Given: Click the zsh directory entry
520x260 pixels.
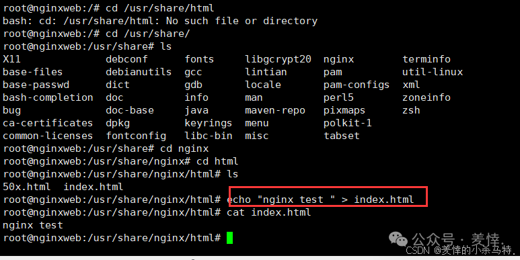Looking at the screenshot, I should coord(411,111).
